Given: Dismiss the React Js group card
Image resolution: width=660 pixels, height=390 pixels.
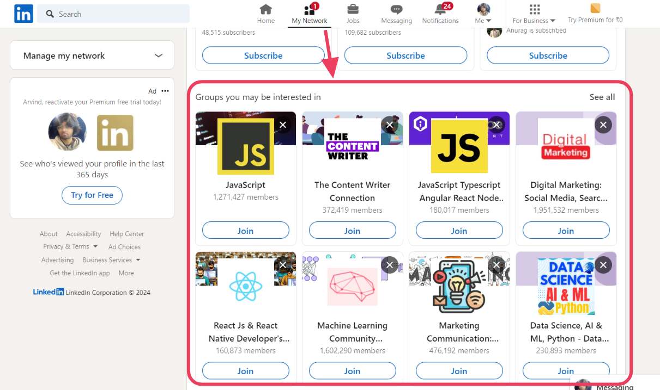Looking at the screenshot, I should (282, 265).
